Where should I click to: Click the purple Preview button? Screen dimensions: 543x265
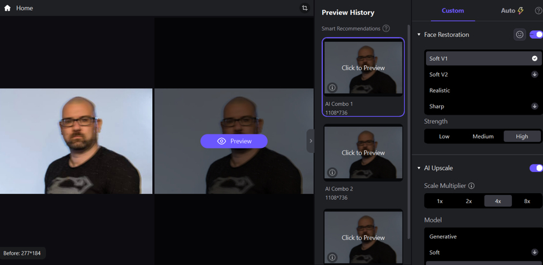point(234,141)
